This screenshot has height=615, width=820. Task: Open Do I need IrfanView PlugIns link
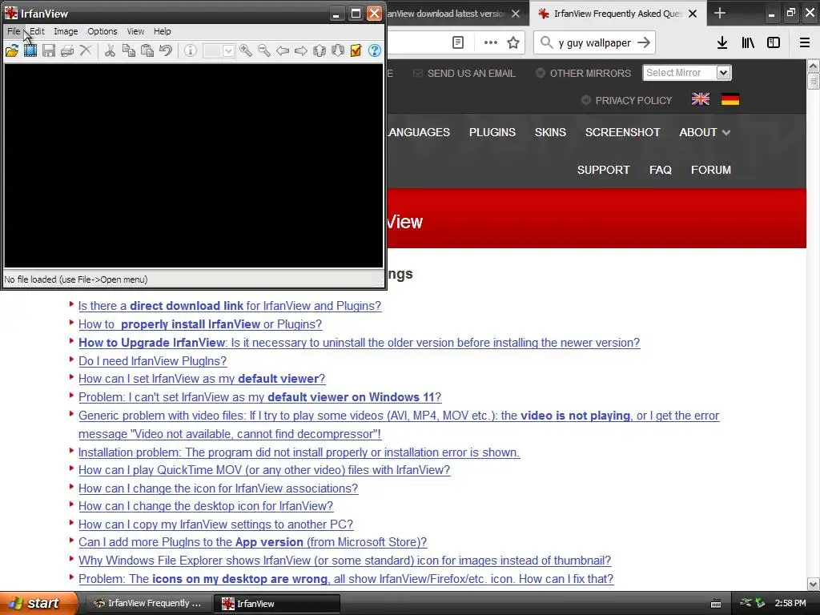tap(152, 361)
